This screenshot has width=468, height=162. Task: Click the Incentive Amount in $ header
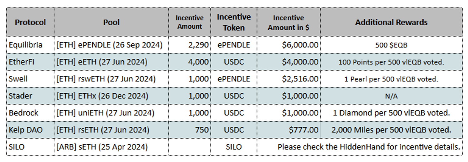289,22
